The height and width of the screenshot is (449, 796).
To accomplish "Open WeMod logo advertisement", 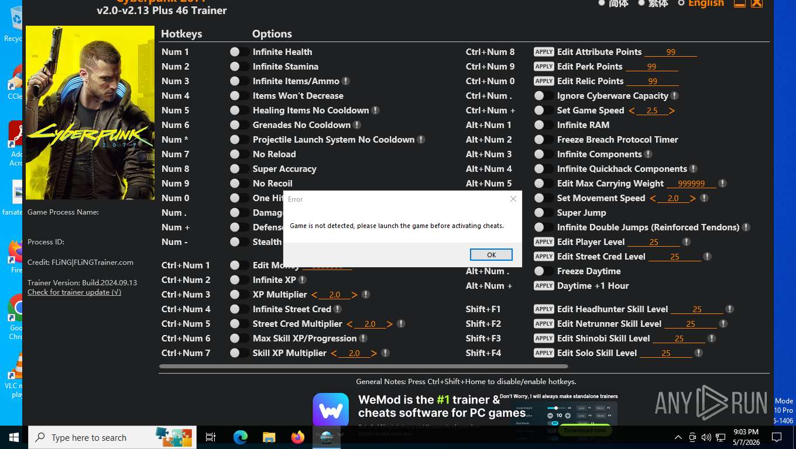I will [x=331, y=410].
